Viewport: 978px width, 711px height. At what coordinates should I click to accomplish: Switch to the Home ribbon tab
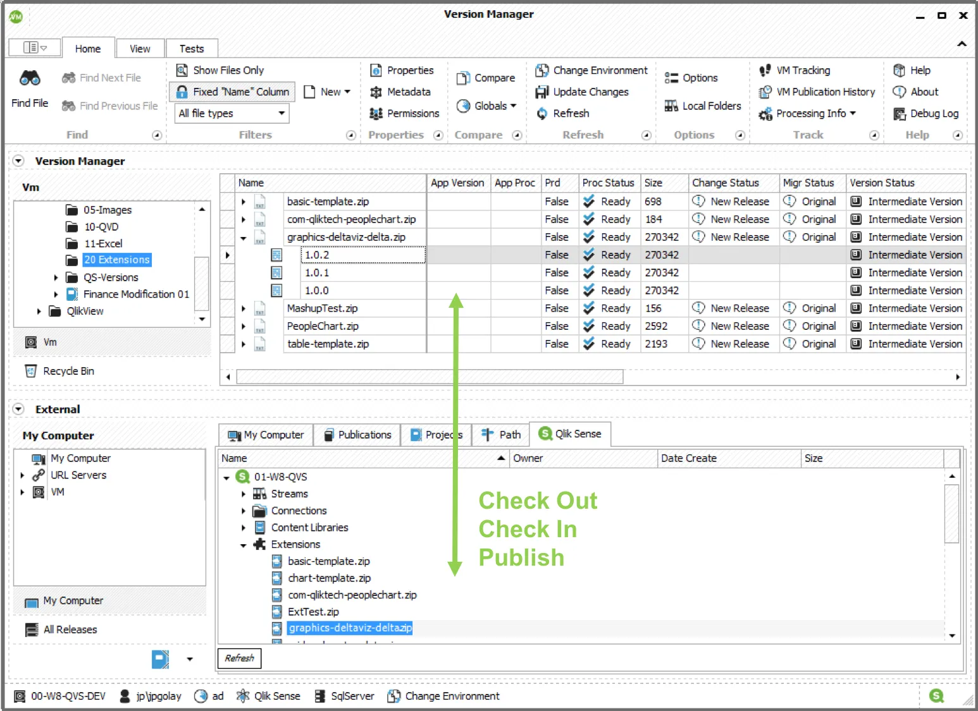88,49
